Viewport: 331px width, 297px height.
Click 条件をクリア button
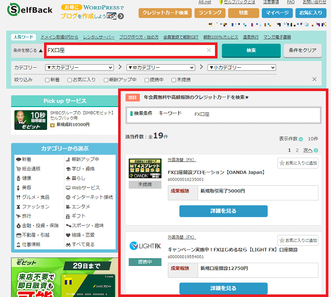click(x=303, y=50)
